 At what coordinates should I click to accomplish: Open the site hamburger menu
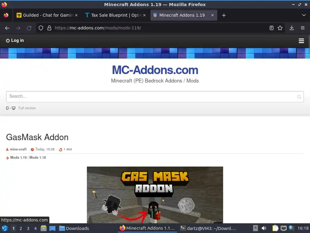click(x=301, y=41)
